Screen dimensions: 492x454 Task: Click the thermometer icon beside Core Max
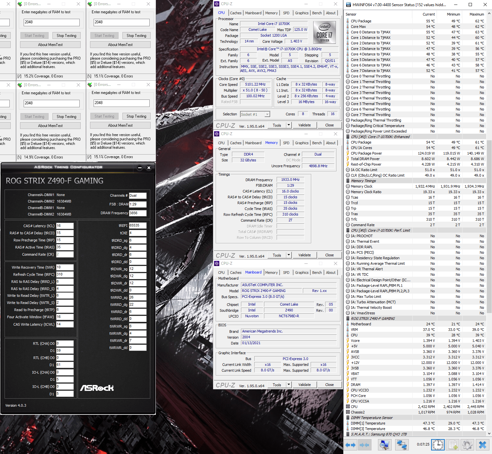click(x=348, y=27)
